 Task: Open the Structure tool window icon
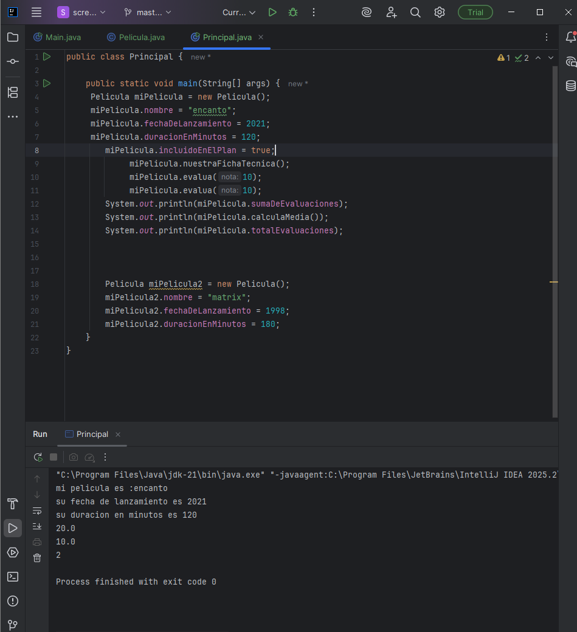coord(13,92)
